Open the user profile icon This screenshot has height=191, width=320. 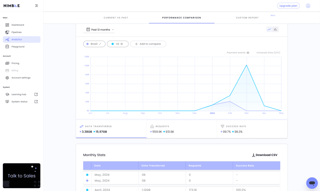pyautogui.click(x=308, y=6)
